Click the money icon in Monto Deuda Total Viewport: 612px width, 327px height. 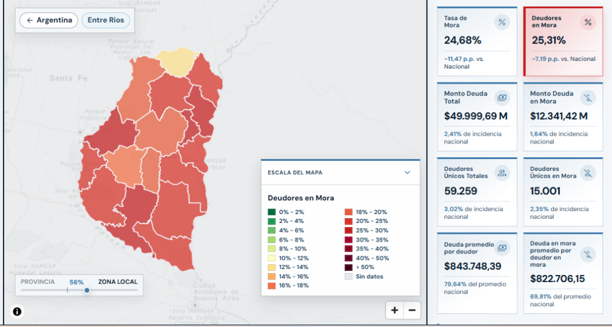(x=502, y=97)
